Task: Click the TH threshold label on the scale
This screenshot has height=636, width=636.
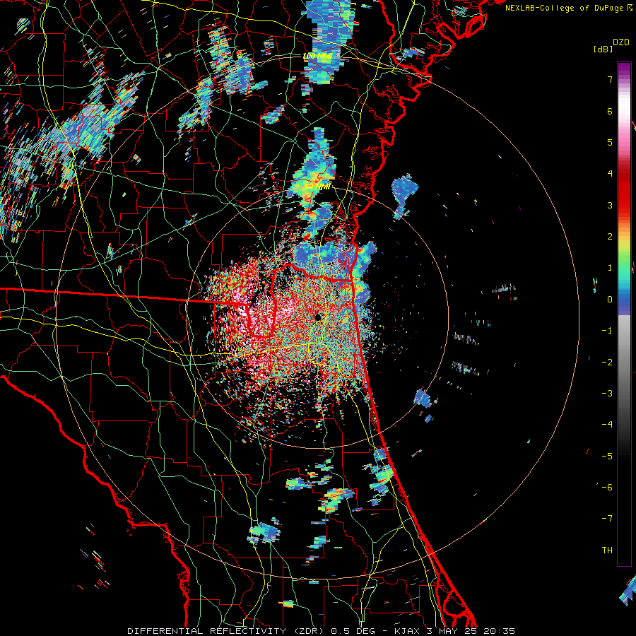Action: pyautogui.click(x=607, y=550)
